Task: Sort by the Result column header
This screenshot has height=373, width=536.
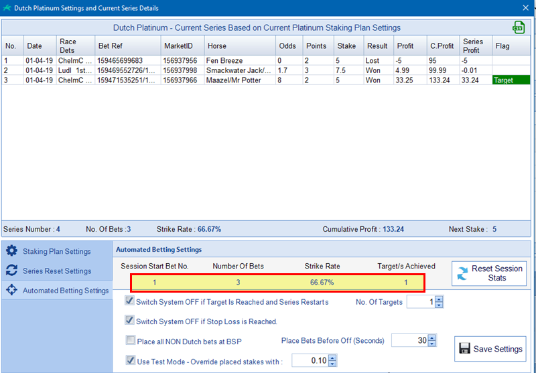Action: click(x=378, y=46)
